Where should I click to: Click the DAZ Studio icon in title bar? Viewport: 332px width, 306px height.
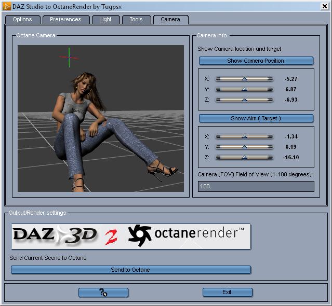7,6
